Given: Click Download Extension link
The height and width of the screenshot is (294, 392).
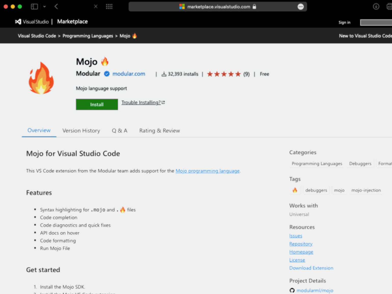Looking at the screenshot, I should click(x=311, y=268).
